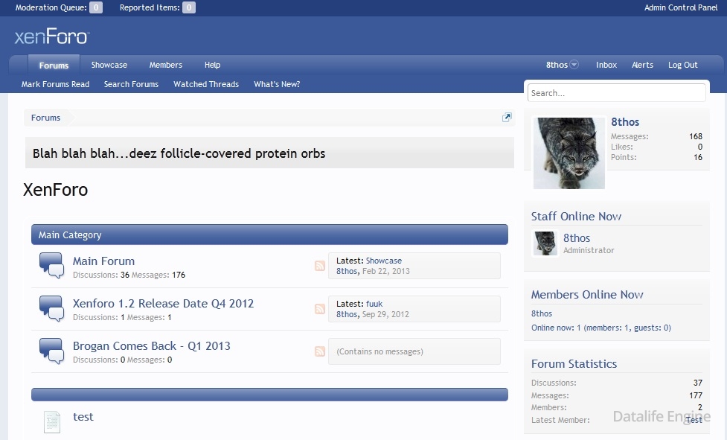Open Watched Threads

click(206, 84)
